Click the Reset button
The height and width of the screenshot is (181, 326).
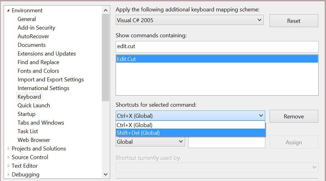294,21
